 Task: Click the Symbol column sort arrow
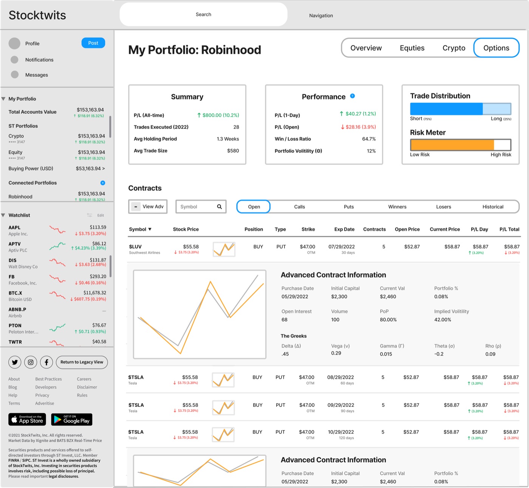click(x=149, y=229)
